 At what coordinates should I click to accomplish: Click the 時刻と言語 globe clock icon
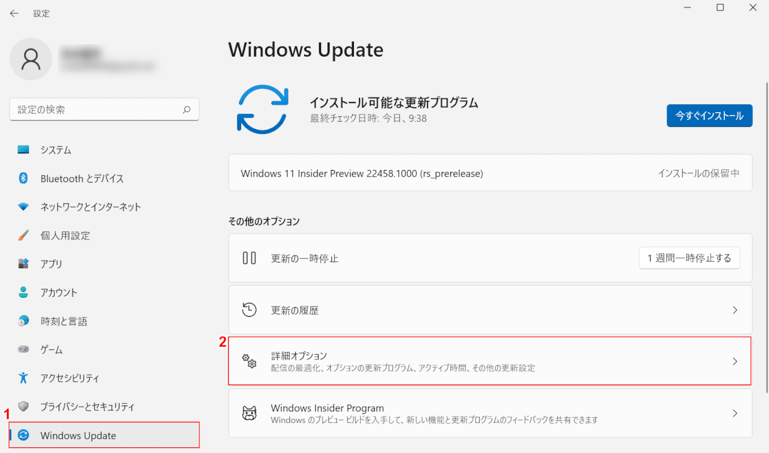23,321
